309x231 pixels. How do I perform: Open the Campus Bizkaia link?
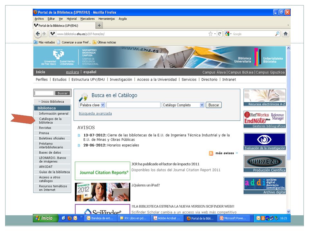tap(241, 72)
